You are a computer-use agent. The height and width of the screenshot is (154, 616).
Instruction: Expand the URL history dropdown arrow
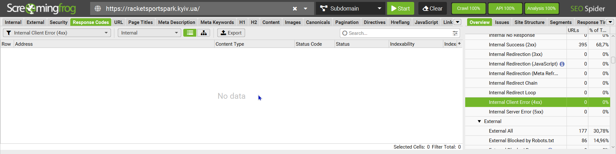pos(305,9)
